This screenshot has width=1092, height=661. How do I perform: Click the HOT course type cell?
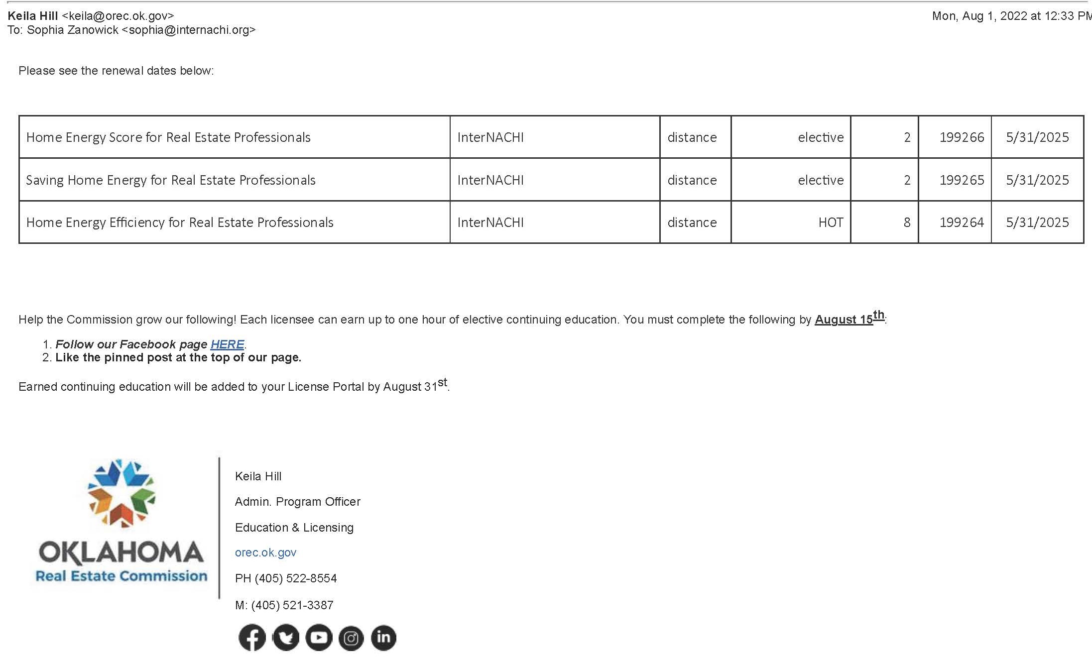click(x=830, y=222)
